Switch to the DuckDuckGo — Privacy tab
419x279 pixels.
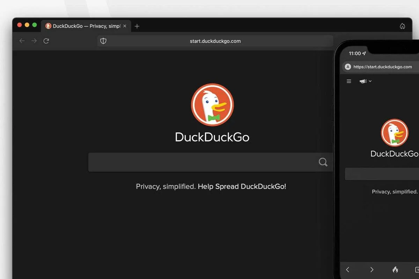click(x=84, y=26)
